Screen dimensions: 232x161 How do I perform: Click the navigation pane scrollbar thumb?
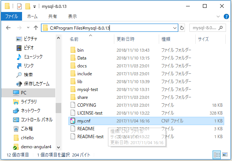[58, 108]
